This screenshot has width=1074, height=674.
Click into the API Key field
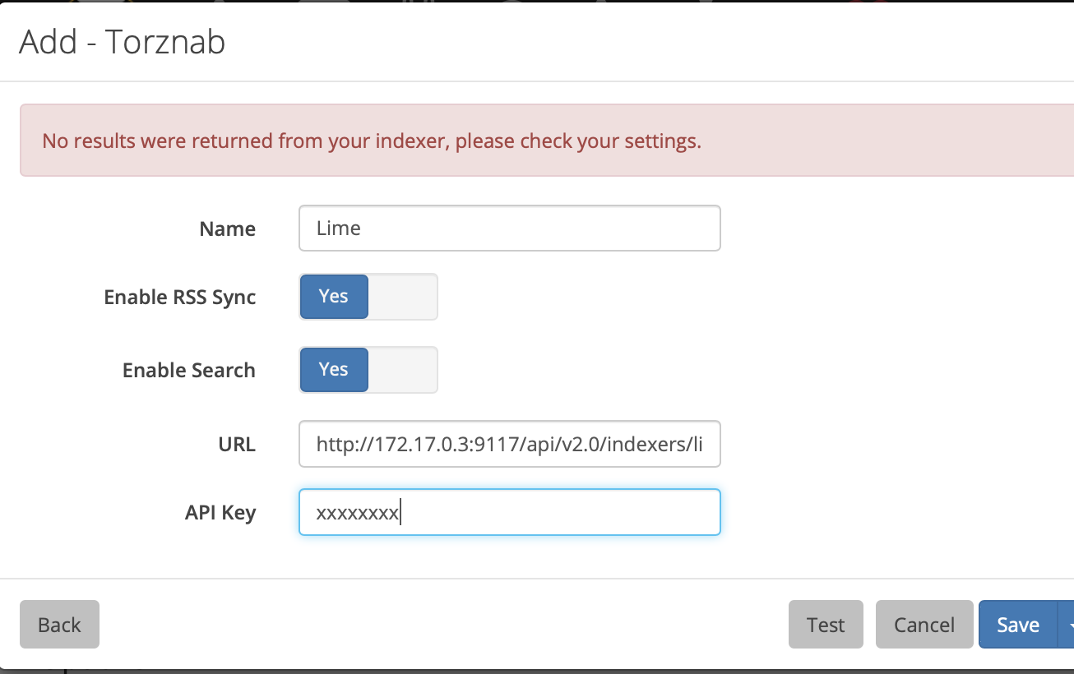(509, 513)
